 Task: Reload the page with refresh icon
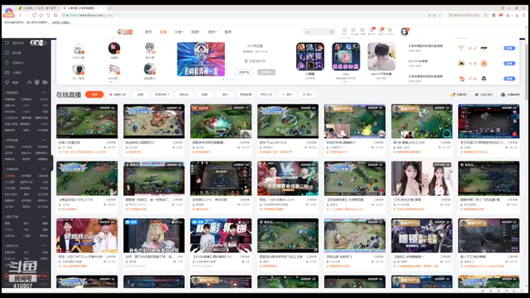pyautogui.click(x=34, y=15)
